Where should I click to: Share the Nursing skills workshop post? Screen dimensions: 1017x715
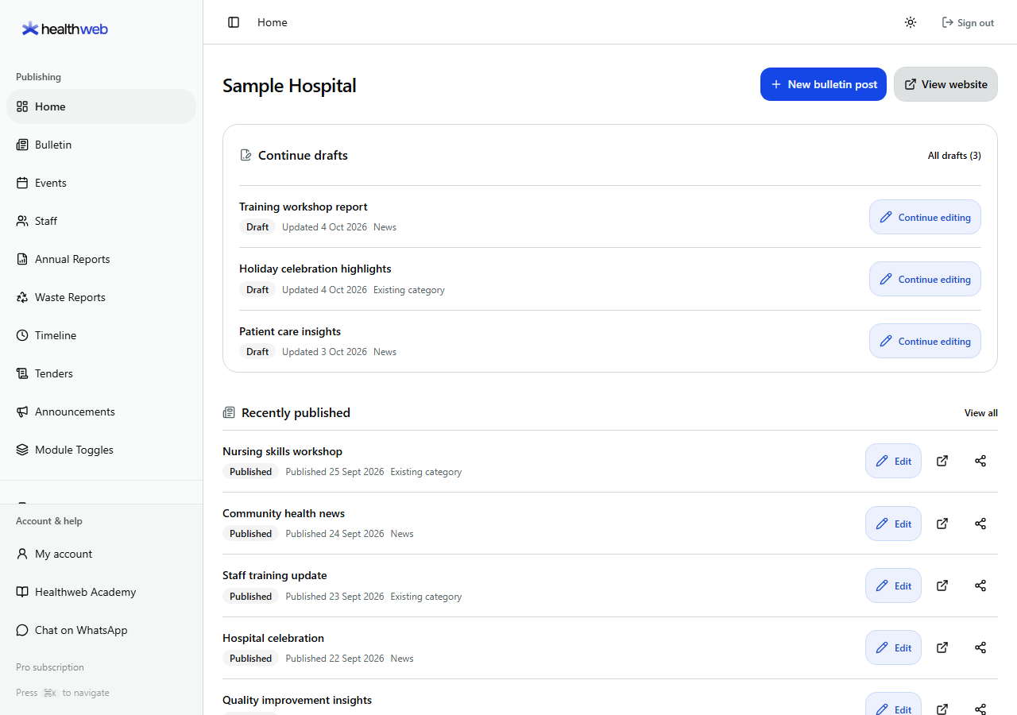(x=980, y=461)
